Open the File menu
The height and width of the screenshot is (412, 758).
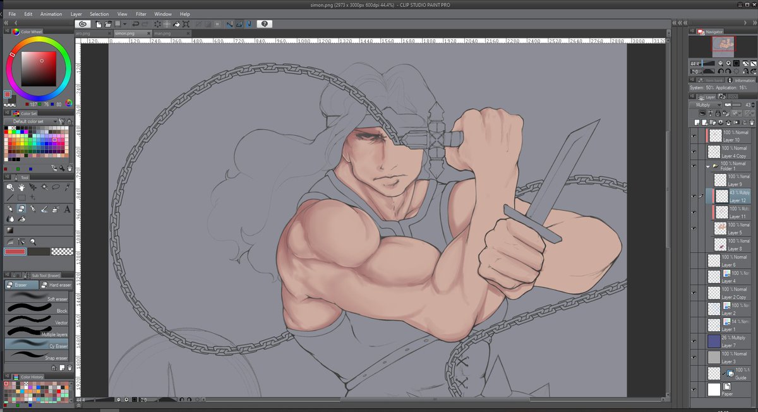pos(12,14)
